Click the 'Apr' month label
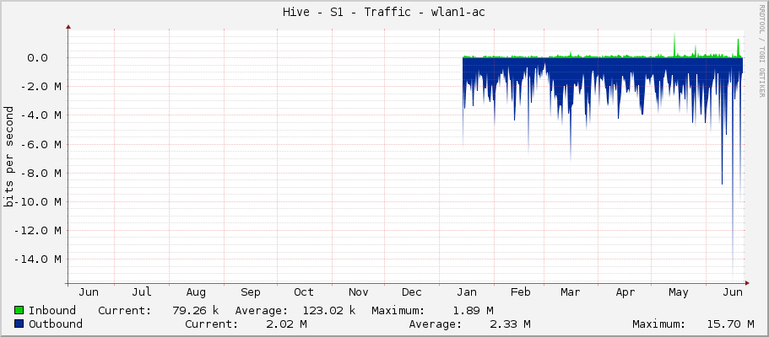Image resolution: width=769 pixels, height=337 pixels. (x=625, y=292)
